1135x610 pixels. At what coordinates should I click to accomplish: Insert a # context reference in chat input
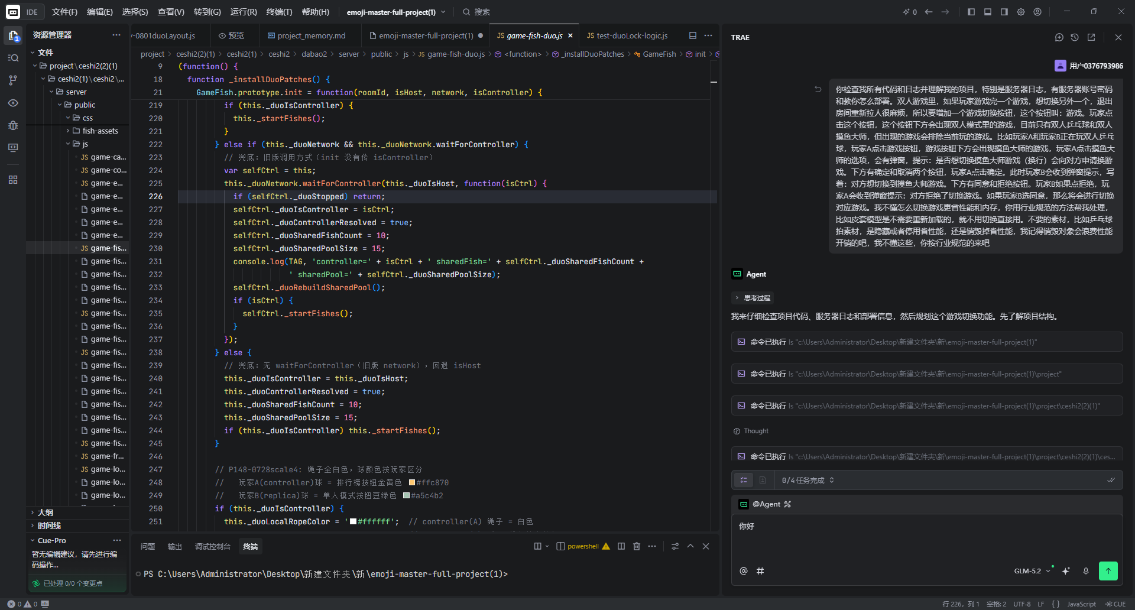(760, 571)
